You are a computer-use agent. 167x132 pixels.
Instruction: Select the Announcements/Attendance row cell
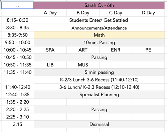coord(99,28)
